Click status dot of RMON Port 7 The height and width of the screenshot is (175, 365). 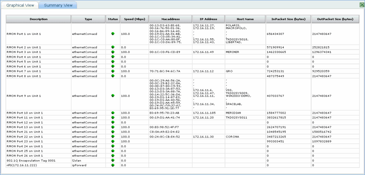tap(113, 71)
